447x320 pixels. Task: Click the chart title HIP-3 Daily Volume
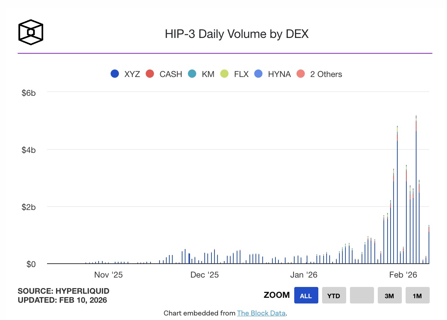pyautogui.click(x=236, y=34)
